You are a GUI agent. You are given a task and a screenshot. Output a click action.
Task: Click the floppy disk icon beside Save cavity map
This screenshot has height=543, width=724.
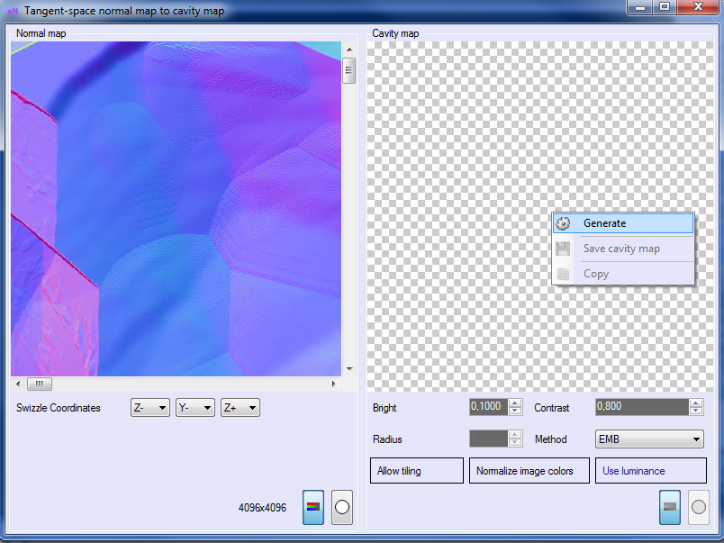(563, 249)
